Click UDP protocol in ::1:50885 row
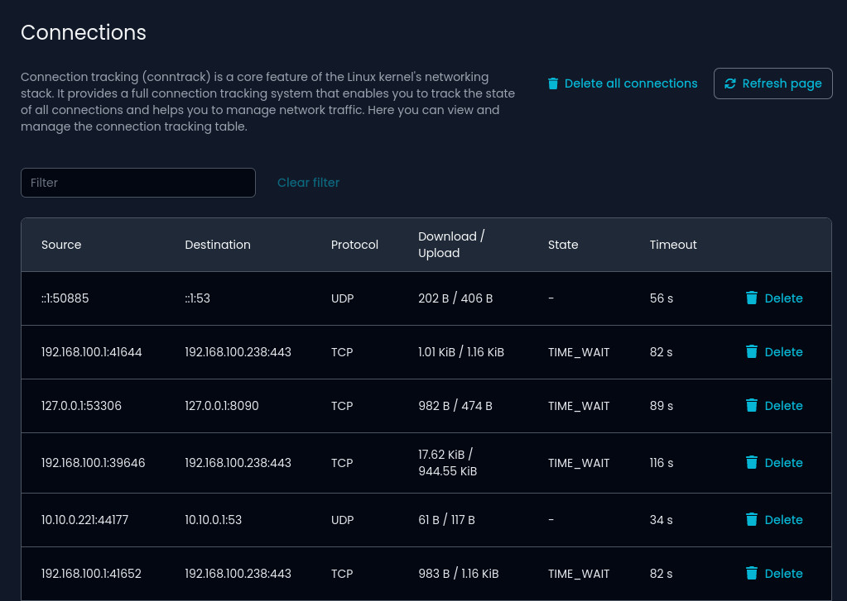 [x=342, y=298]
